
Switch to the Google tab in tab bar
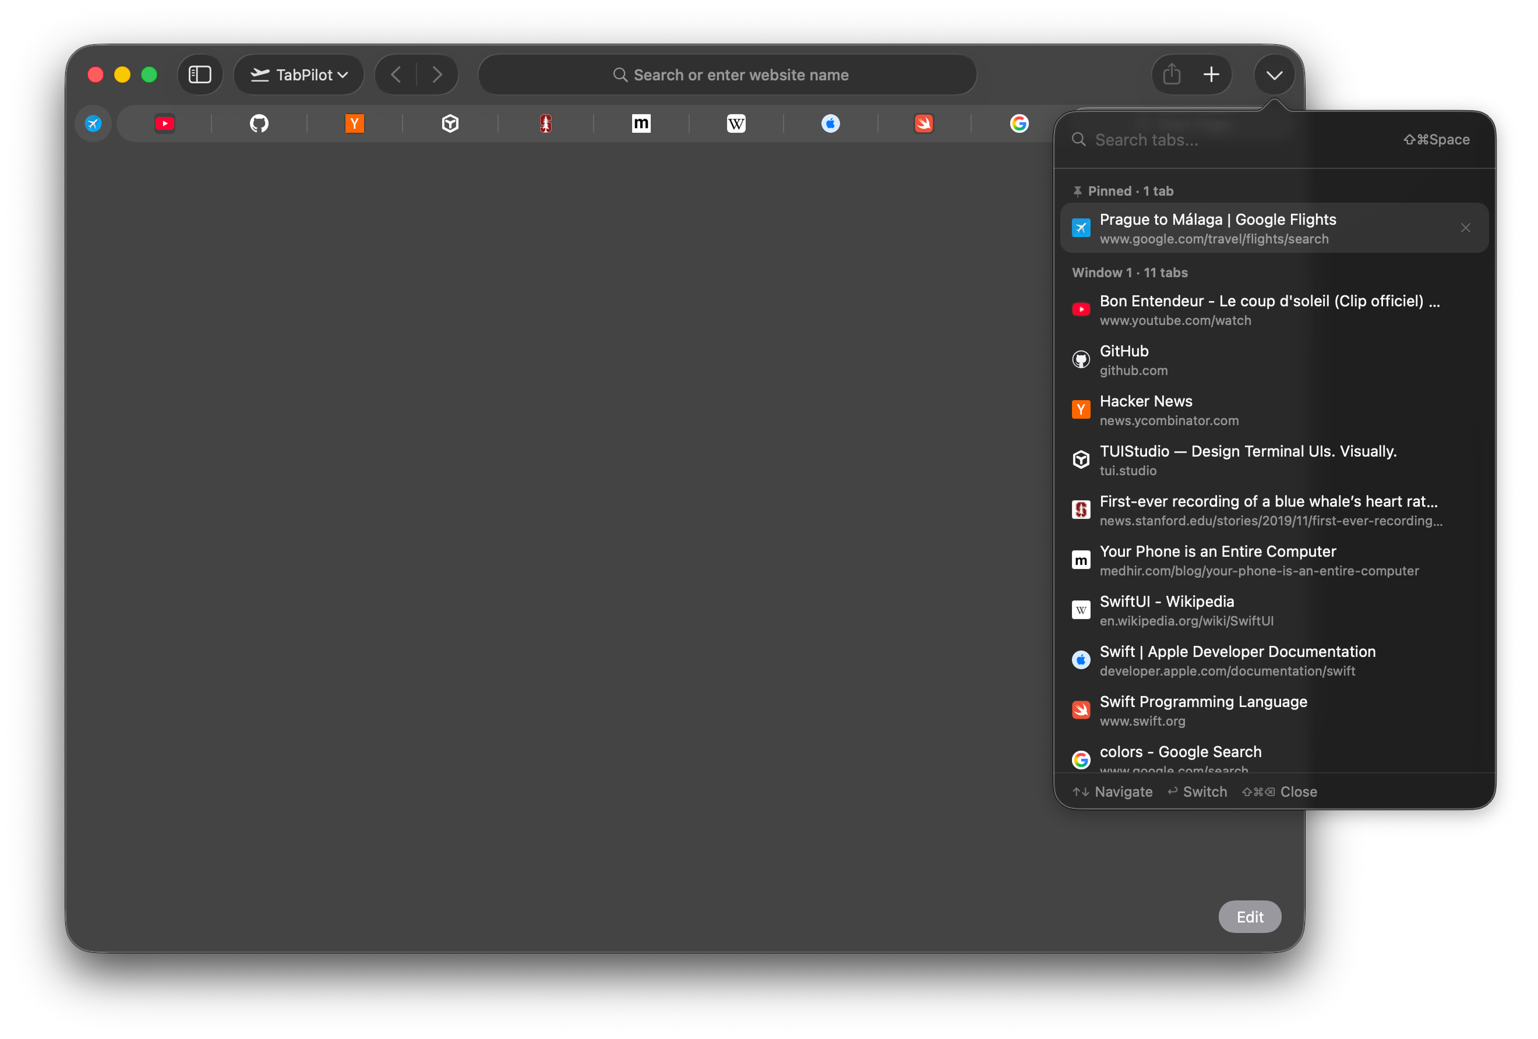coord(1019,123)
